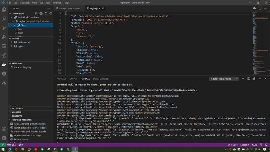
Task: Click containers group-by list icon
Action: tap(36, 13)
